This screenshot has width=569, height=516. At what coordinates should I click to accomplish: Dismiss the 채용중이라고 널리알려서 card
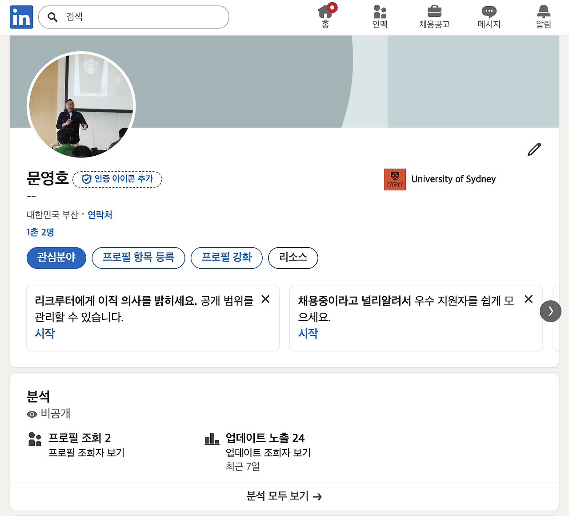(529, 299)
